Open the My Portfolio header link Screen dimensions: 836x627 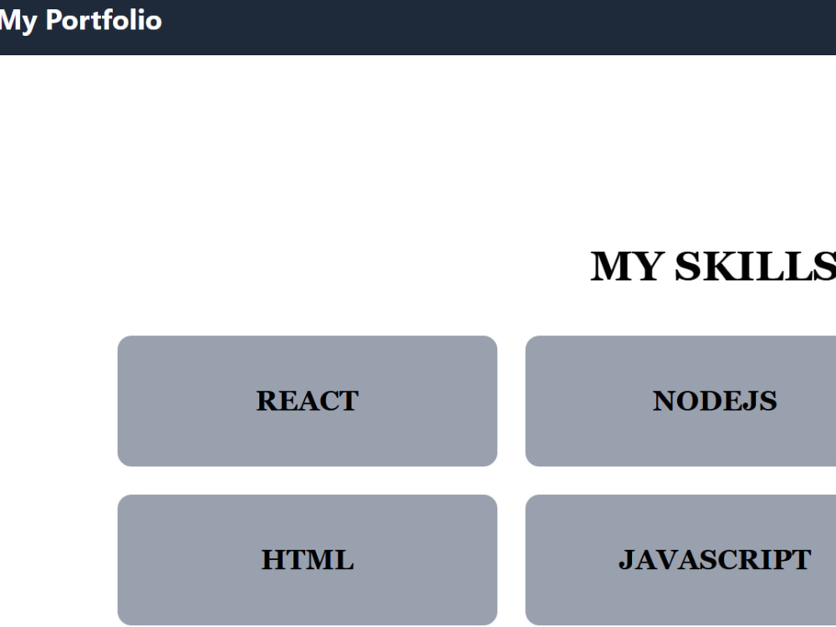pyautogui.click(x=80, y=20)
